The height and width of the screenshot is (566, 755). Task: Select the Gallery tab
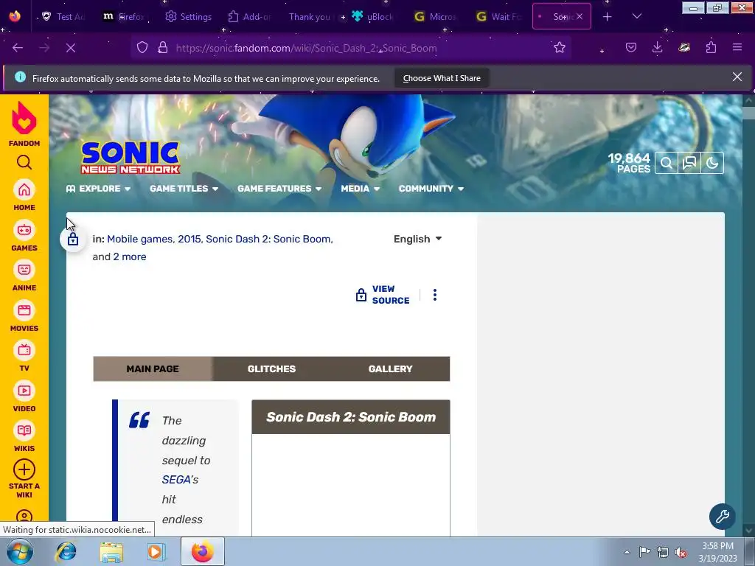[391, 369]
